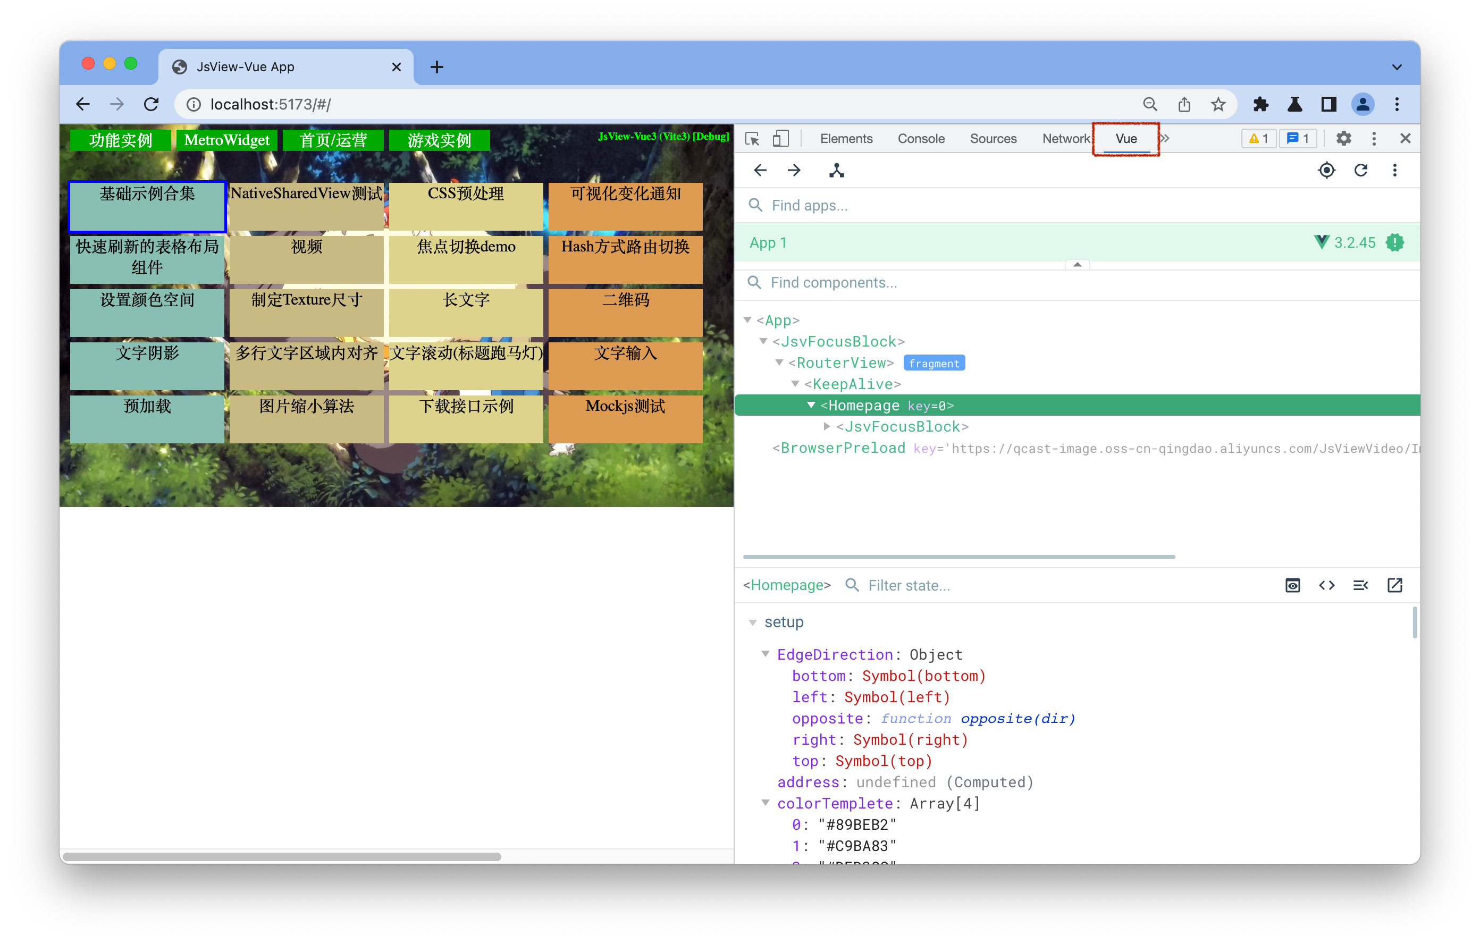Open the Sources tab
The image size is (1480, 943).
point(993,138)
